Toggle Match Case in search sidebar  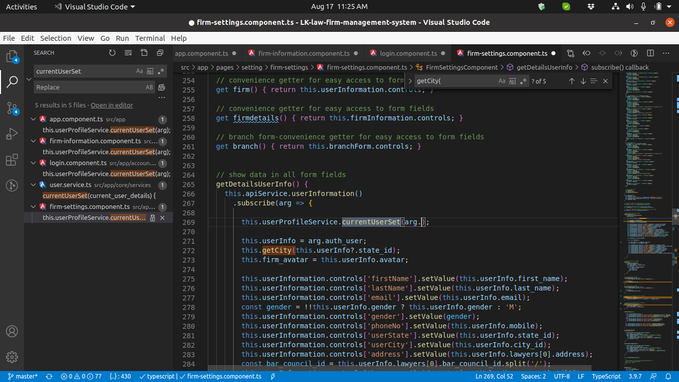(x=140, y=71)
